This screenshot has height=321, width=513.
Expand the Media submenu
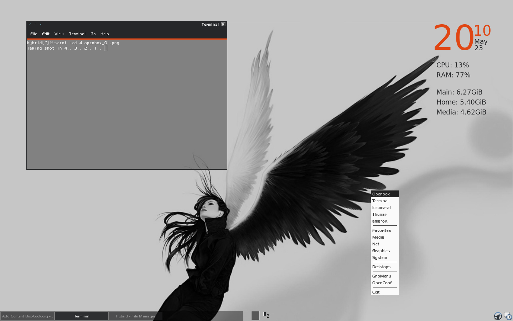(385, 237)
